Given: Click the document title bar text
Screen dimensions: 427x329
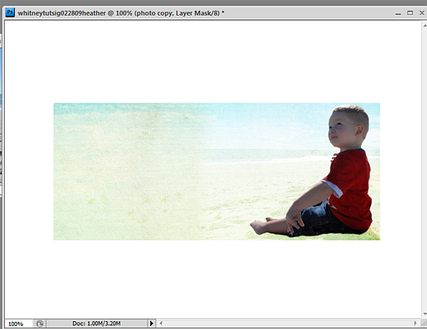Looking at the screenshot, I should pyautogui.click(x=121, y=13).
